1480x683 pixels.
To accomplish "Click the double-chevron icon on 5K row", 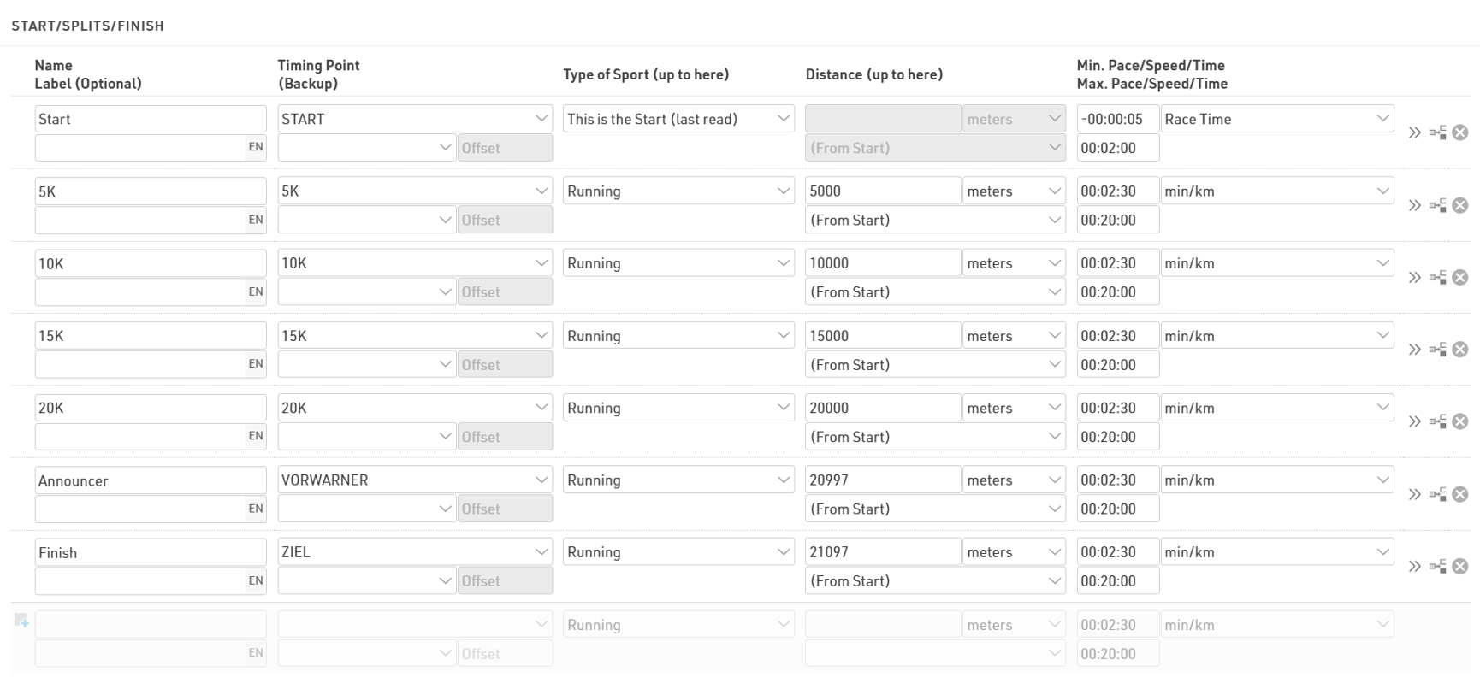I will pos(1414,205).
